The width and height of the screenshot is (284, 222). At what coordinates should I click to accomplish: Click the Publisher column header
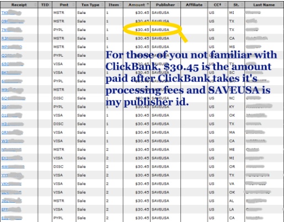(165, 5)
